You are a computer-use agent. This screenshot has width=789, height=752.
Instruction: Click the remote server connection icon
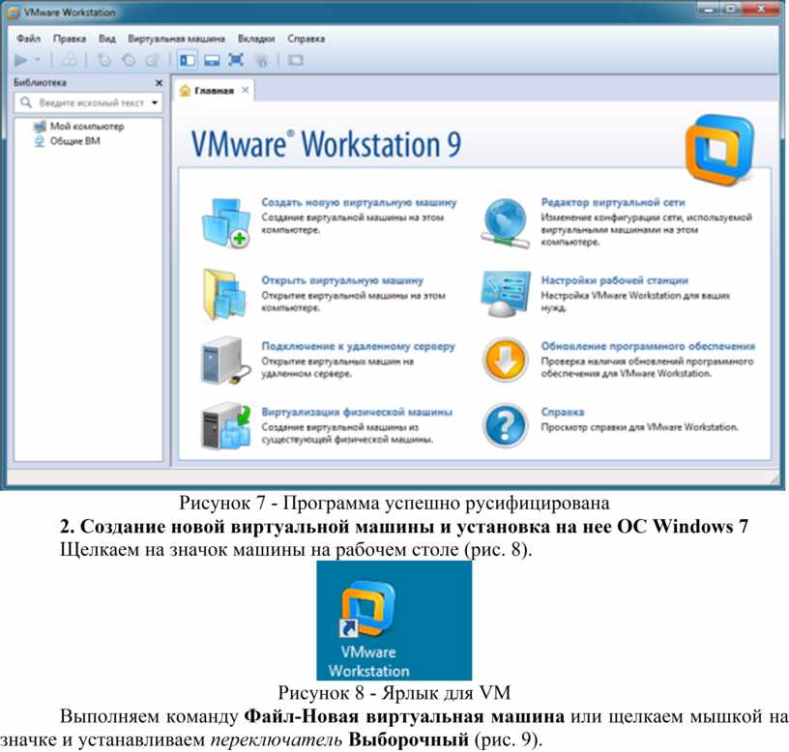coord(226,361)
